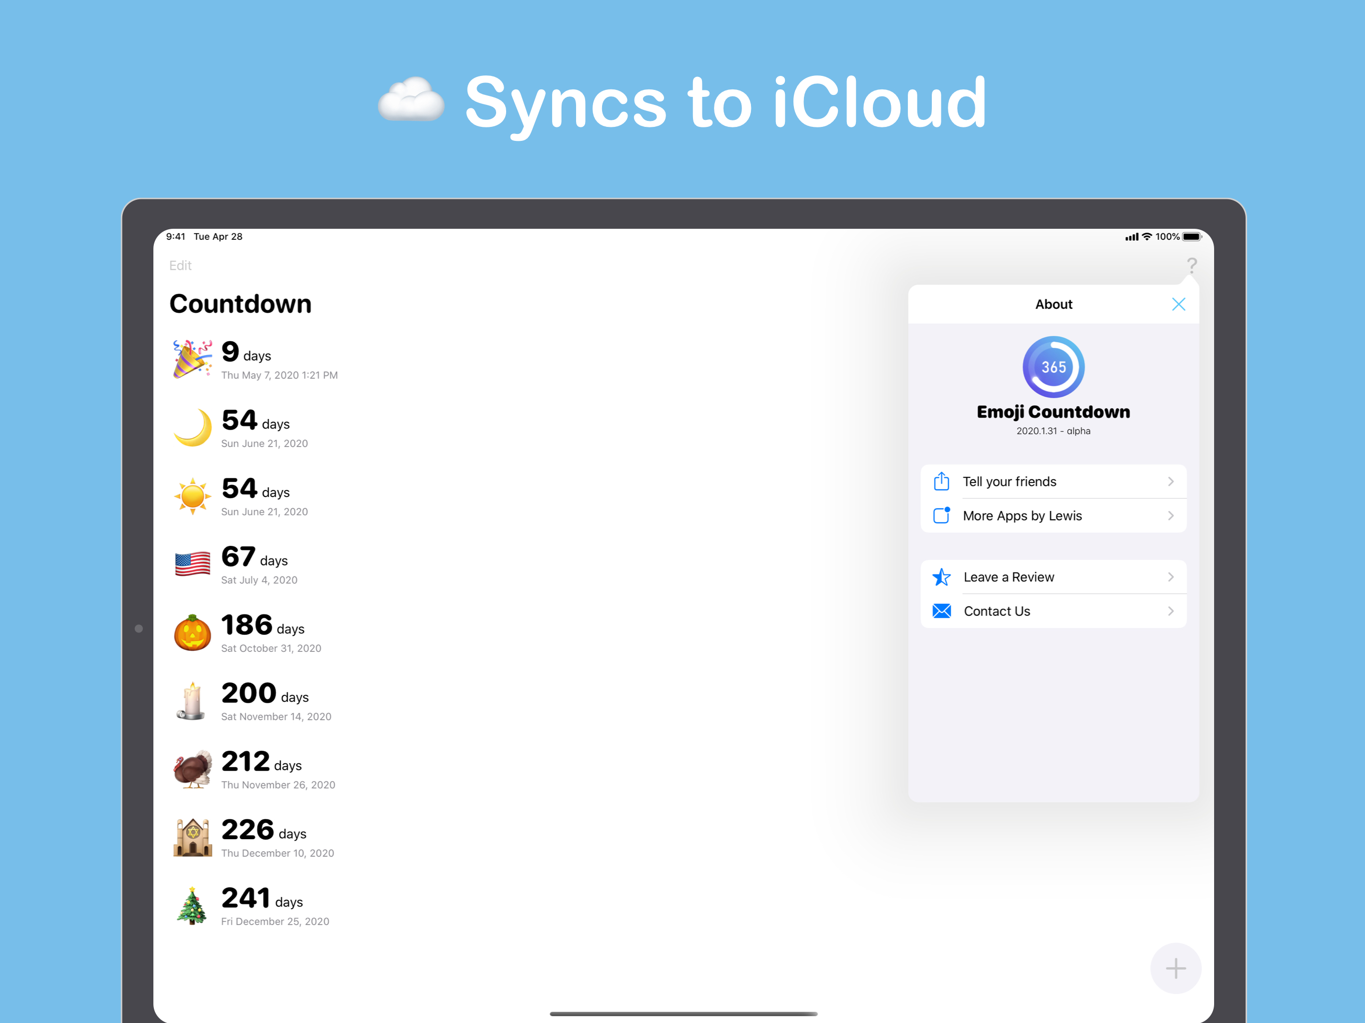Close the About popover with X
Image resolution: width=1365 pixels, height=1023 pixels.
(1178, 304)
